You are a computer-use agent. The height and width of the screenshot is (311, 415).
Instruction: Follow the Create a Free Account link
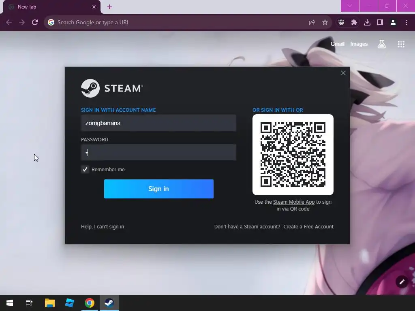[308, 227]
